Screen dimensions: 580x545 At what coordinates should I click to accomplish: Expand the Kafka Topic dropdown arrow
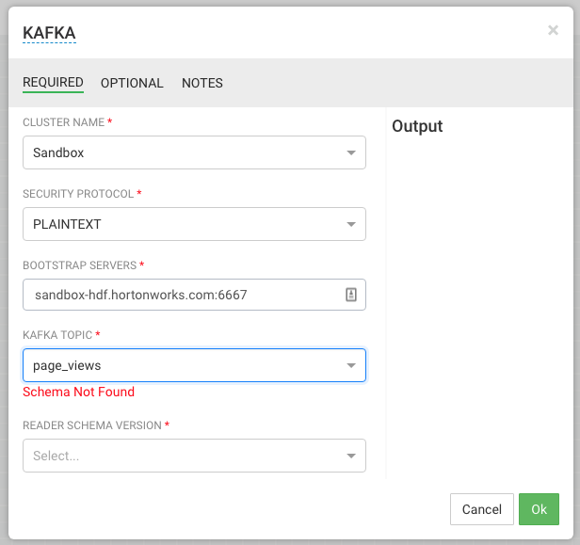(350, 366)
